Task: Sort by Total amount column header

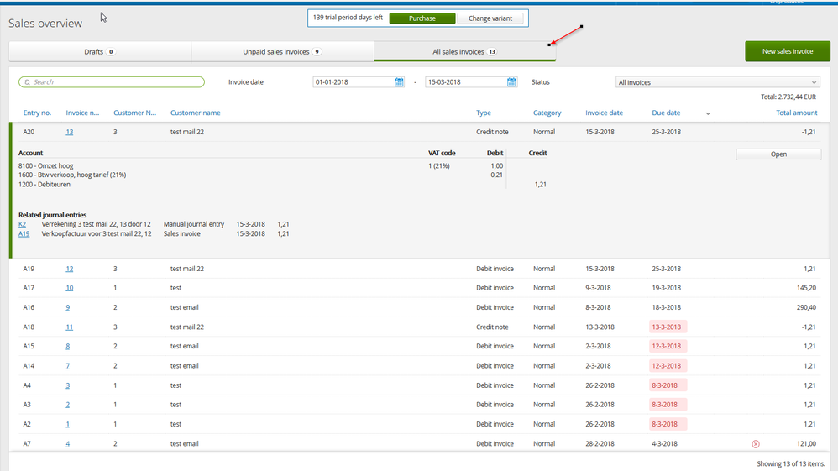Action: [796, 113]
